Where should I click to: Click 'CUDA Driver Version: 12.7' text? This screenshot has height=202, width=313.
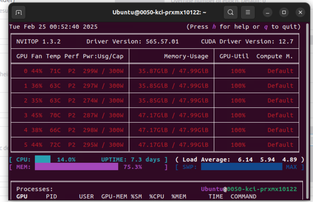tap(247, 42)
